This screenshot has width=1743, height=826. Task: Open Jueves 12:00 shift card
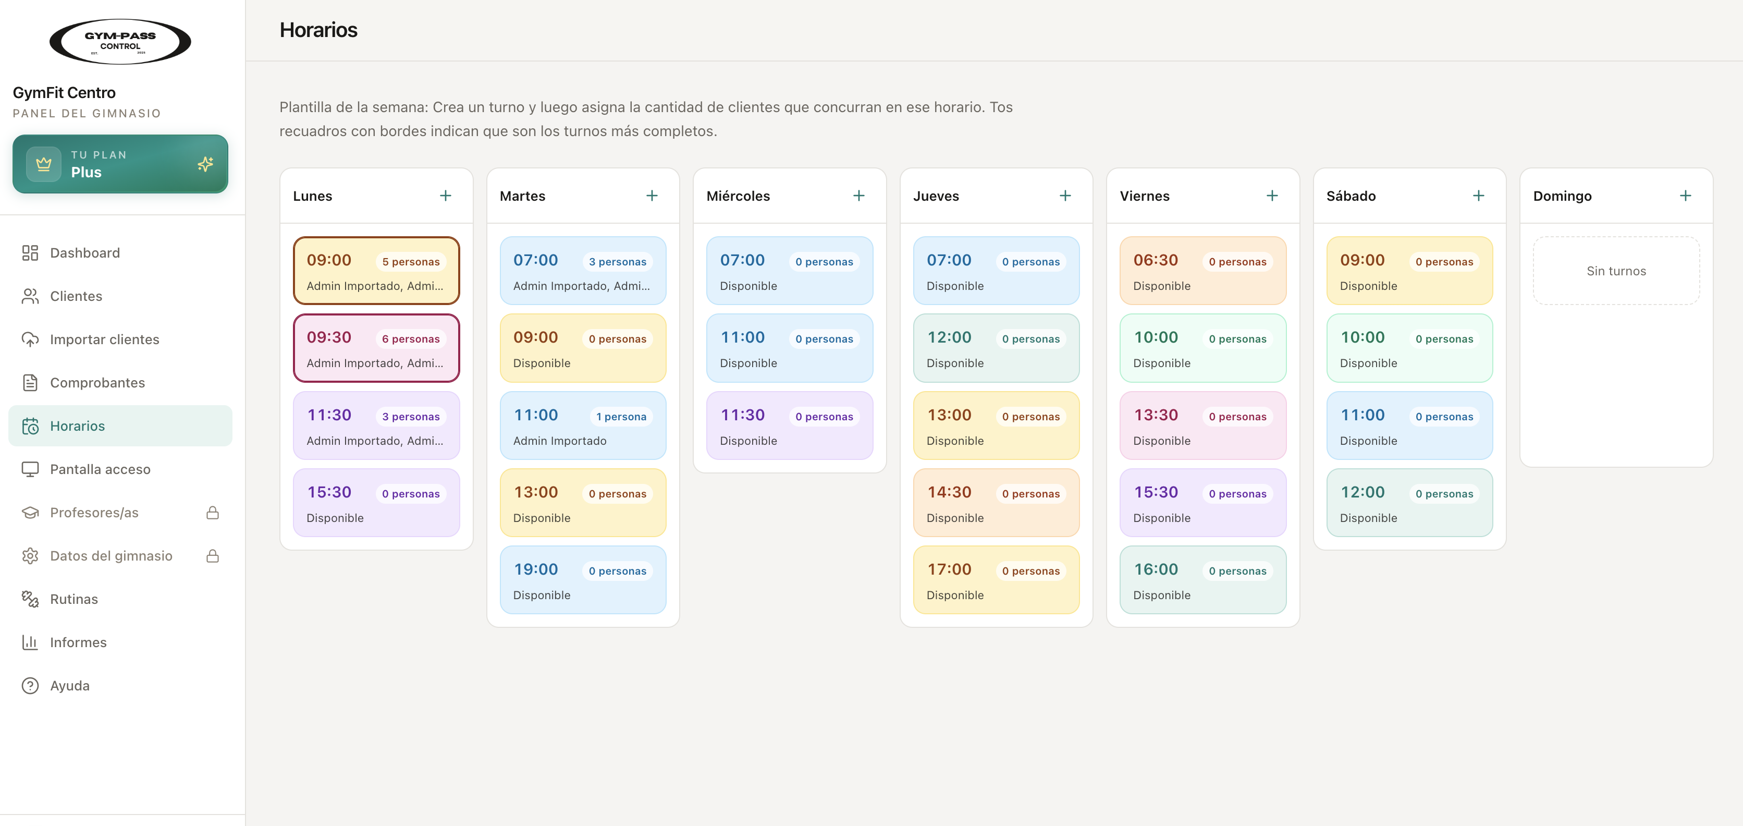(996, 348)
